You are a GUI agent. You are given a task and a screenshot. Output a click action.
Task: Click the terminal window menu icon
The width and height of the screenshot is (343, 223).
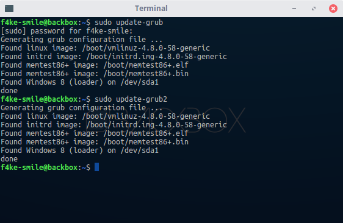9,9
